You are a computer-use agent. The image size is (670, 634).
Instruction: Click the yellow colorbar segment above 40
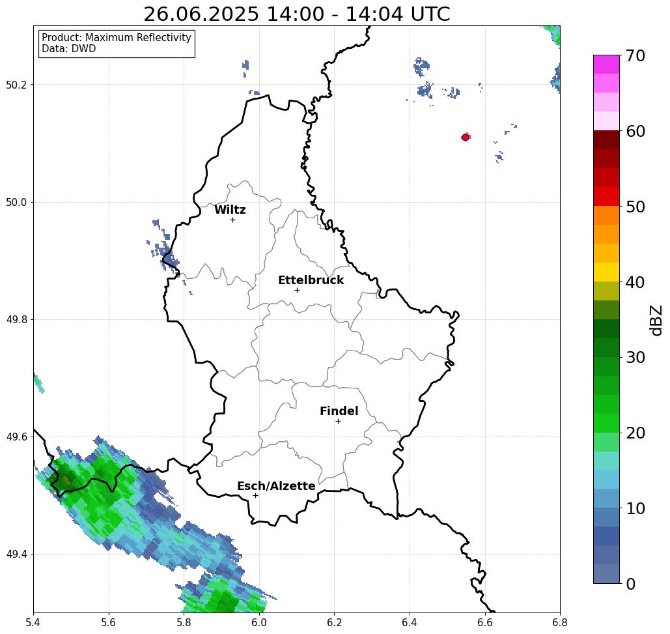click(x=606, y=272)
